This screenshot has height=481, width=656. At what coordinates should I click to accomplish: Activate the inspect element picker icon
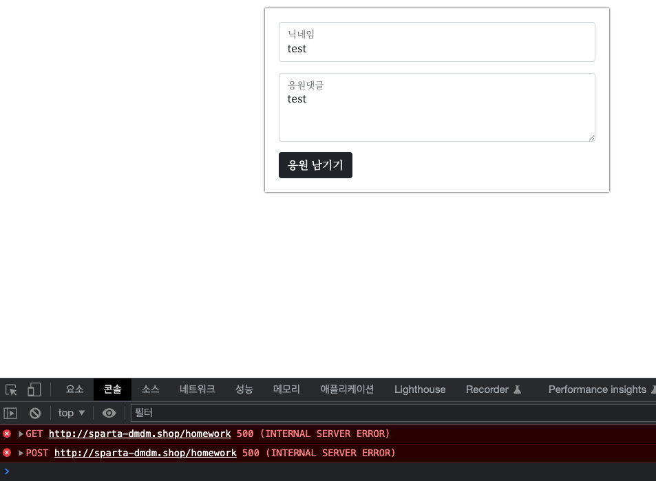click(x=11, y=389)
